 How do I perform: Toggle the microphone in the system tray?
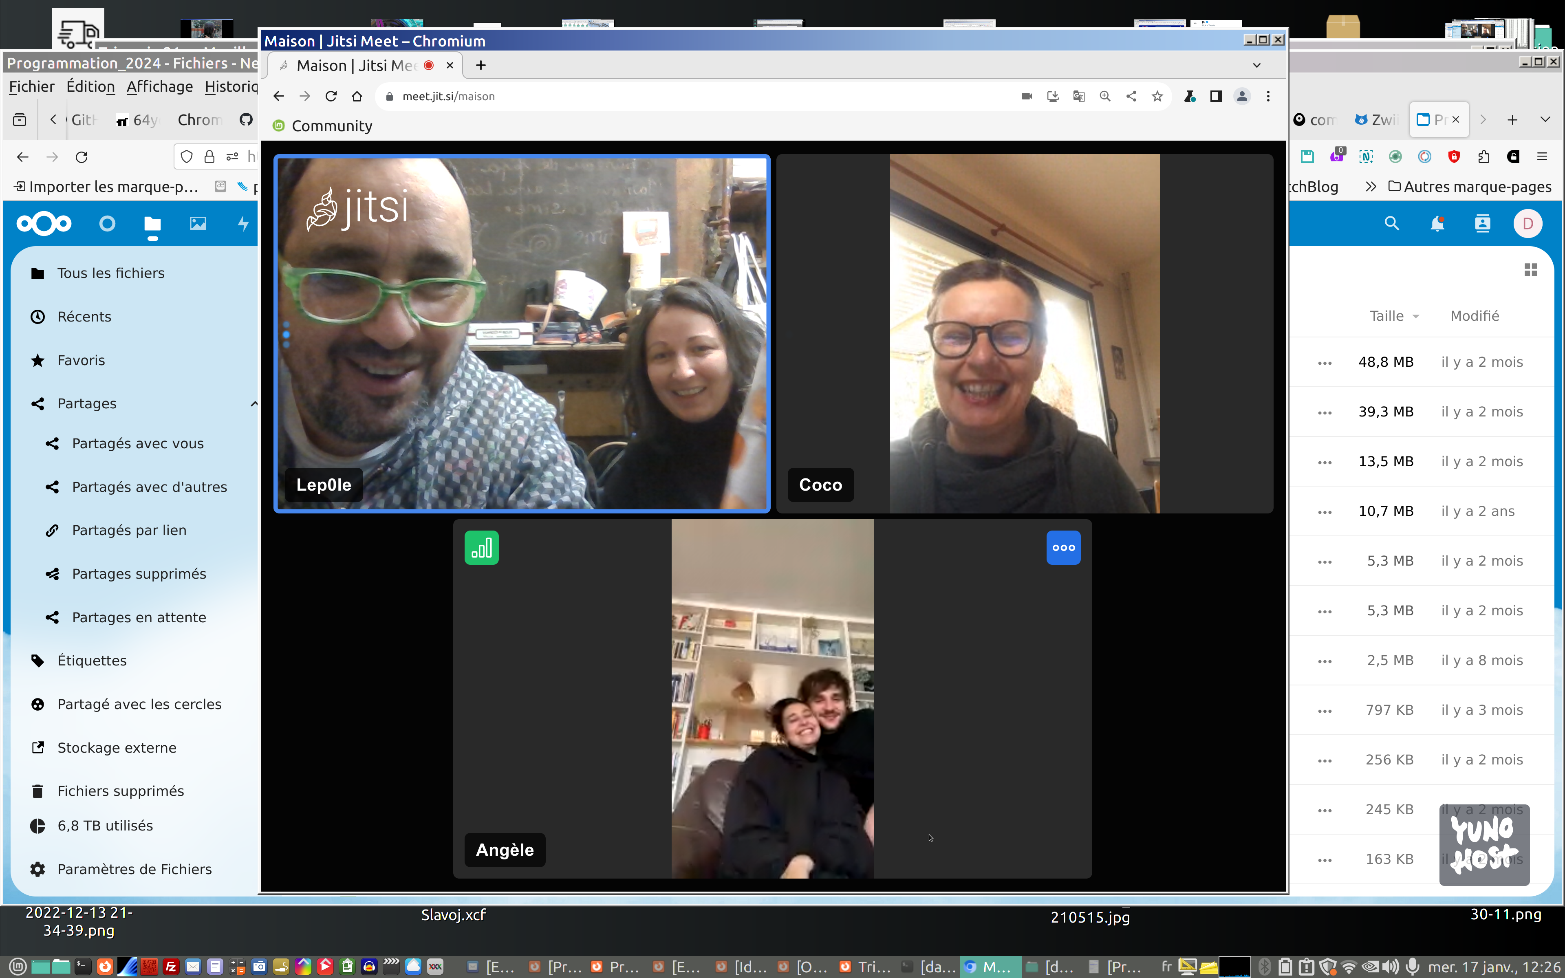pyautogui.click(x=1413, y=966)
